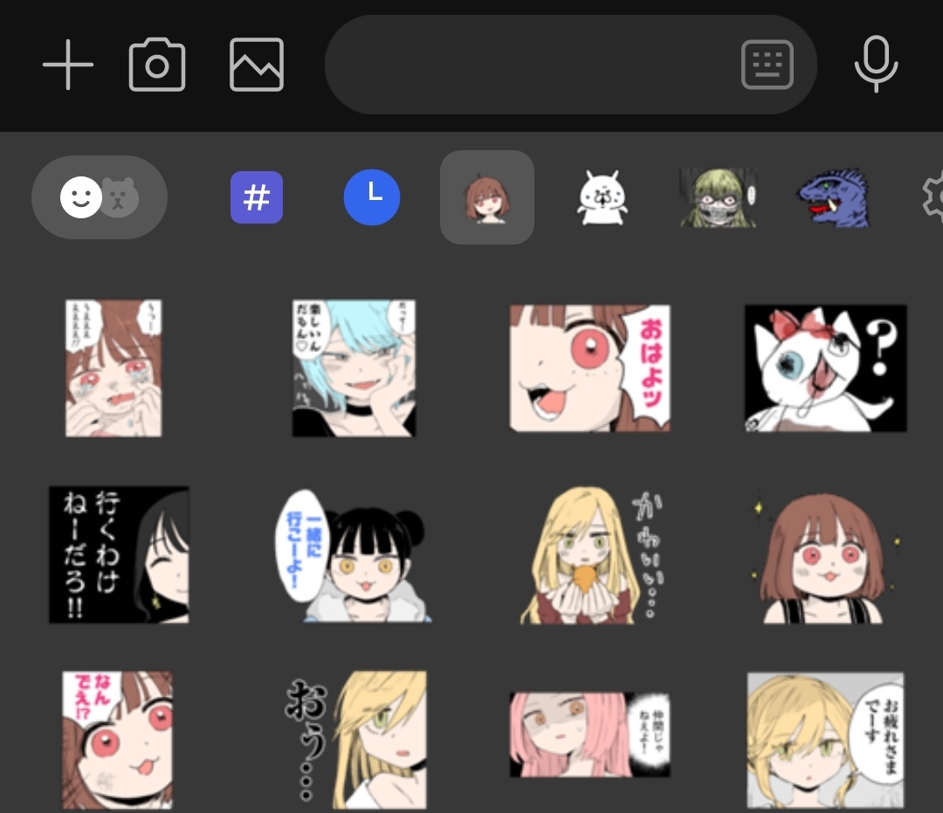Open sticker settings gear
The height and width of the screenshot is (813, 943).
tap(933, 197)
